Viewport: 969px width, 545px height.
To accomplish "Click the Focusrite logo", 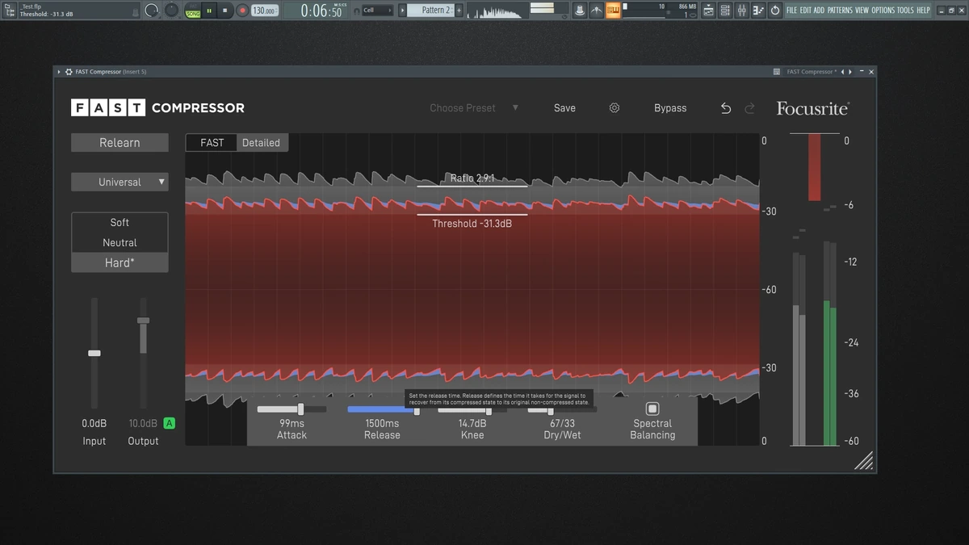I will coord(813,108).
